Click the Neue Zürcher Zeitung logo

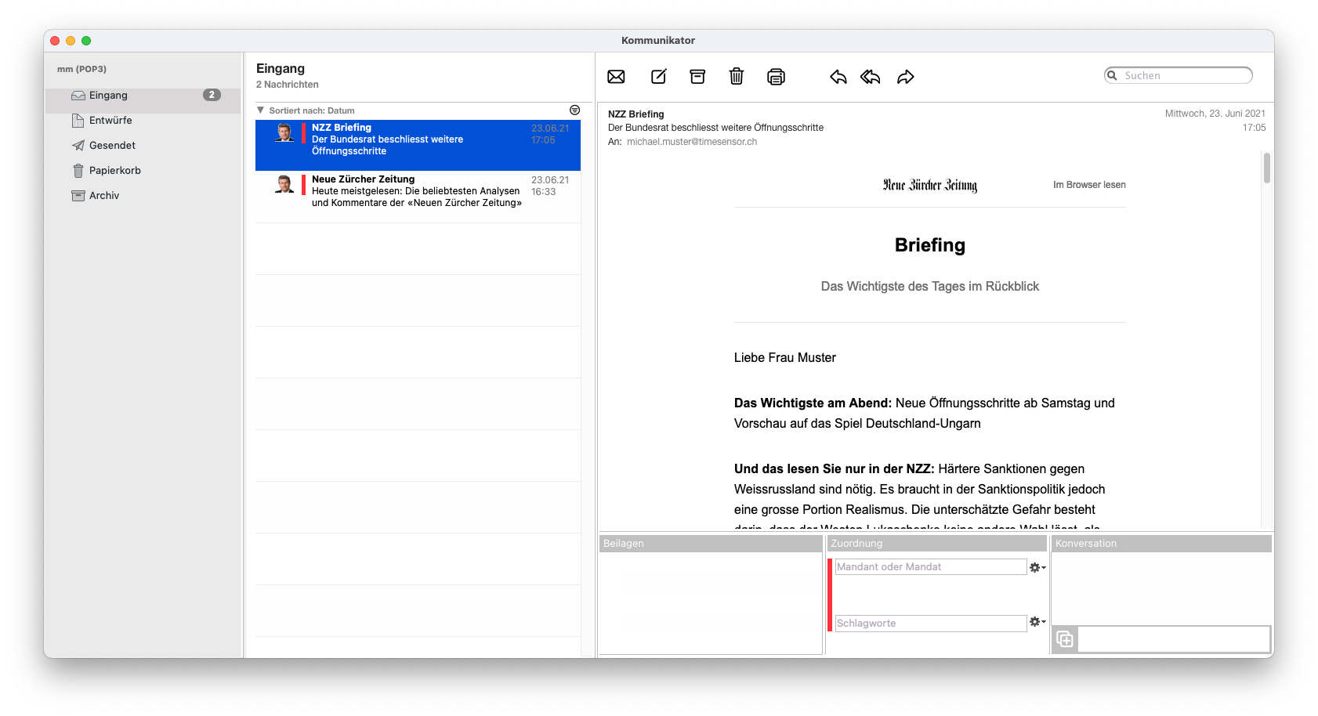point(930,185)
